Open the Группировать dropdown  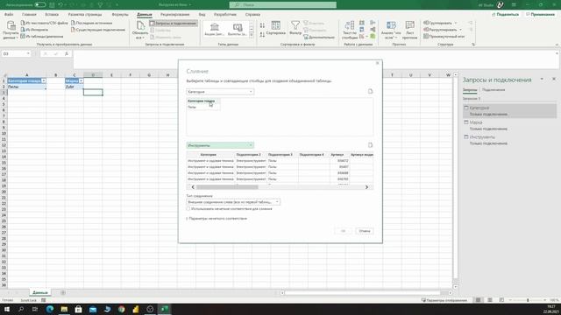(440, 23)
